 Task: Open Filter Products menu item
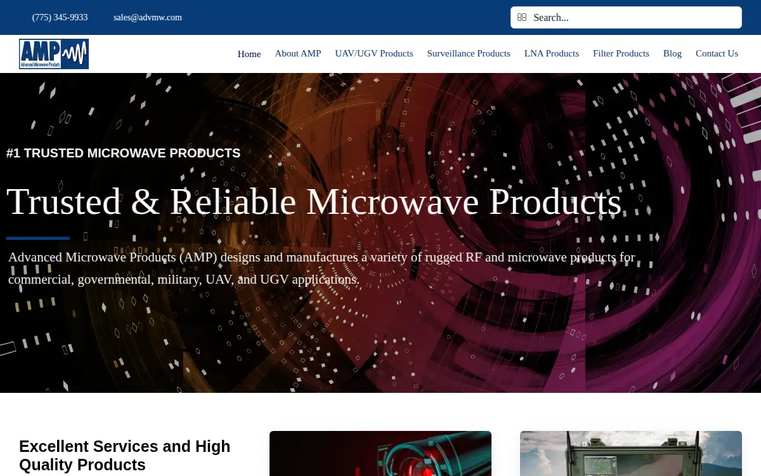point(621,53)
